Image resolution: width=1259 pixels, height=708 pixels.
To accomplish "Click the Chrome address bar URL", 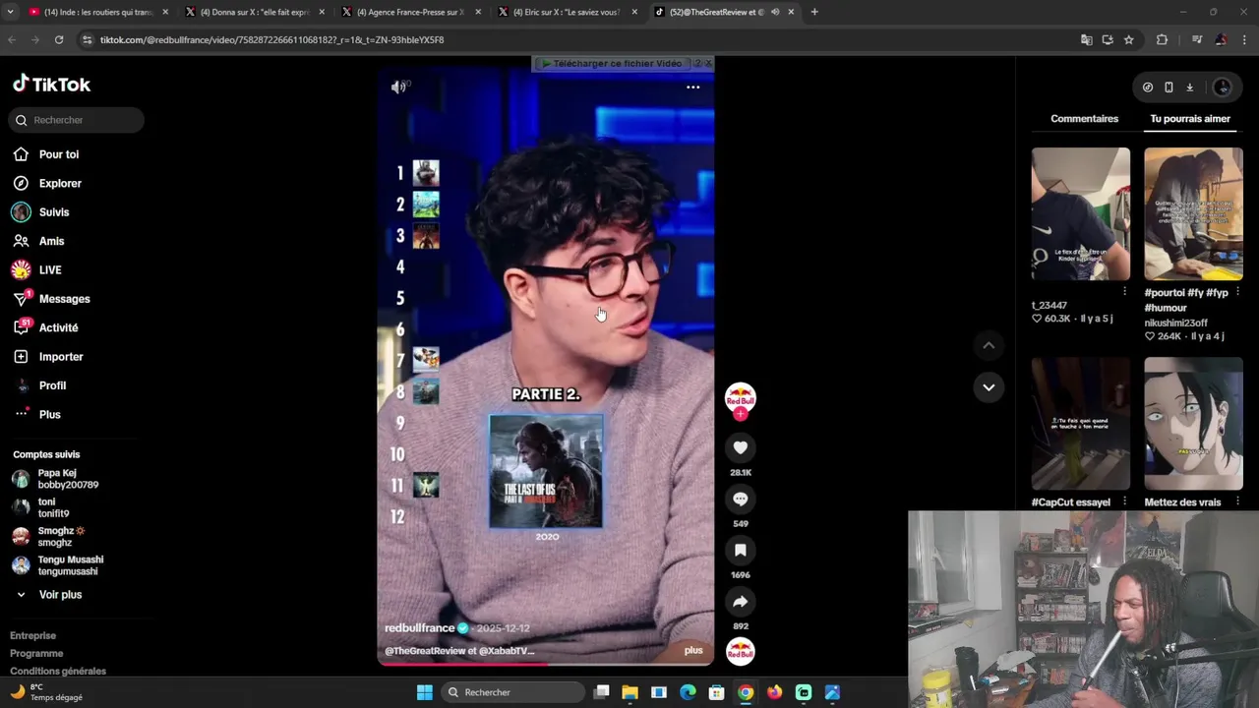I will 271,40.
